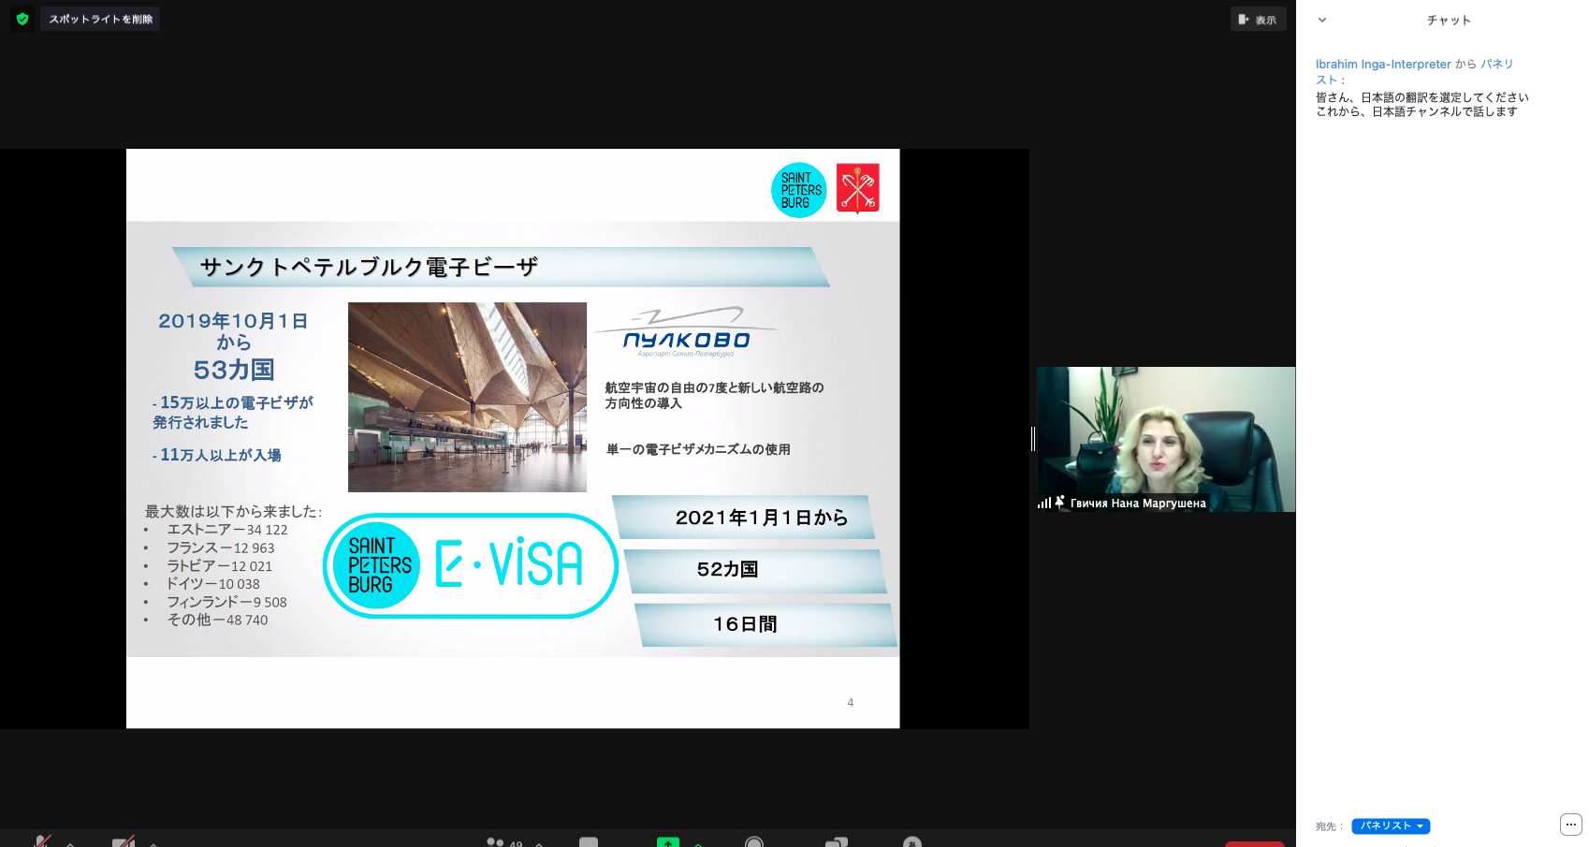Expand video options arrow beside camera

tap(153, 843)
